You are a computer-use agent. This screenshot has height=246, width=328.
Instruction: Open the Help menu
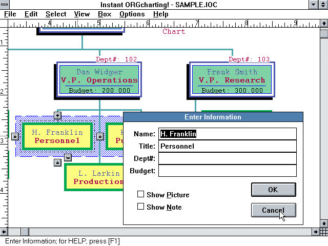pos(160,14)
